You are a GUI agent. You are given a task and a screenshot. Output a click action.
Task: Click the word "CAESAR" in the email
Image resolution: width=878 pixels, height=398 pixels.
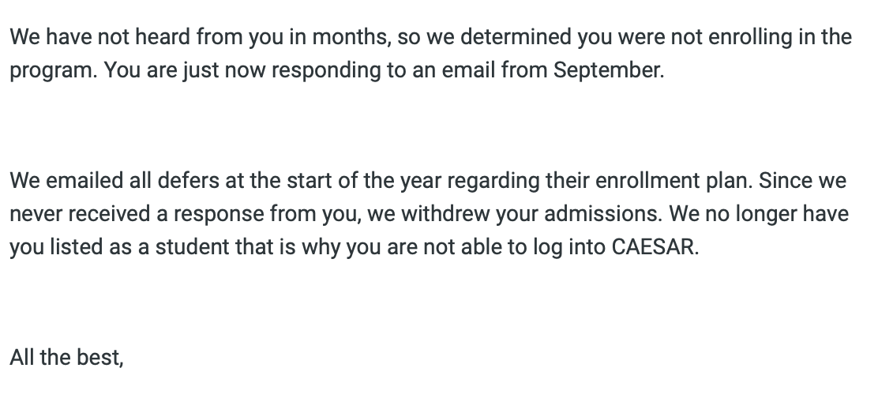coord(653,247)
